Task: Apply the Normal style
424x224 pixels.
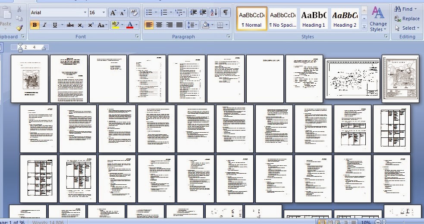Action: [x=252, y=18]
